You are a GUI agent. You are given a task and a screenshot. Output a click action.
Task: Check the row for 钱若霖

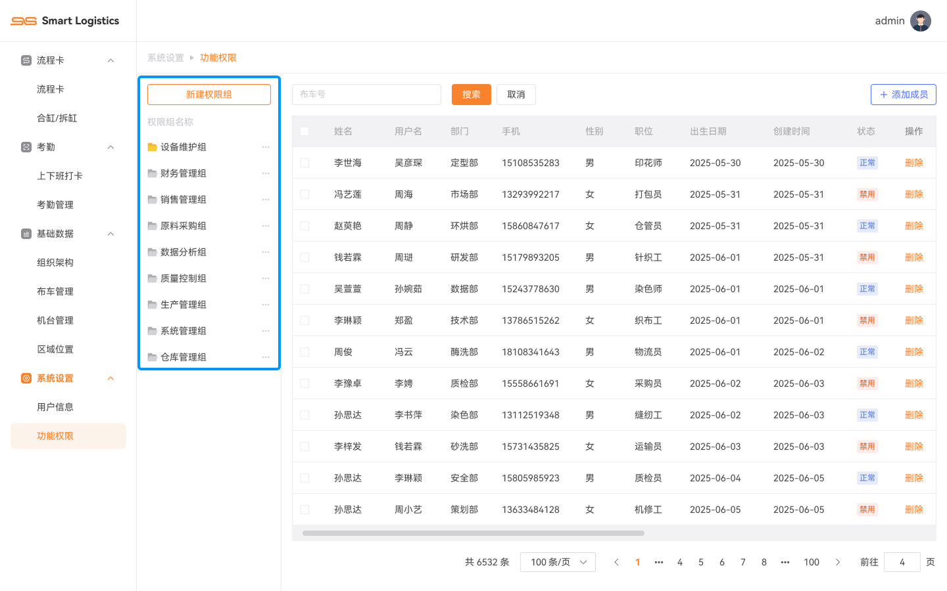304,257
